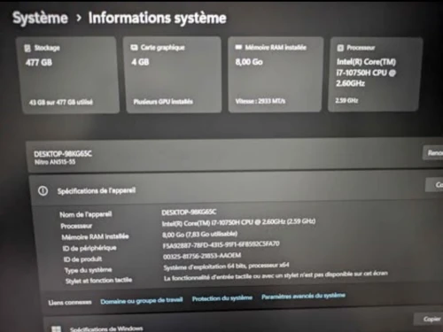Select the Nom de l'appareil value DESKTOP-98KG65C

(x=189, y=212)
